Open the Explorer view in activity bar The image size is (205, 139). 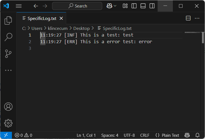coord(8,20)
